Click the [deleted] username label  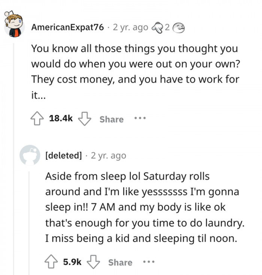[63, 155]
